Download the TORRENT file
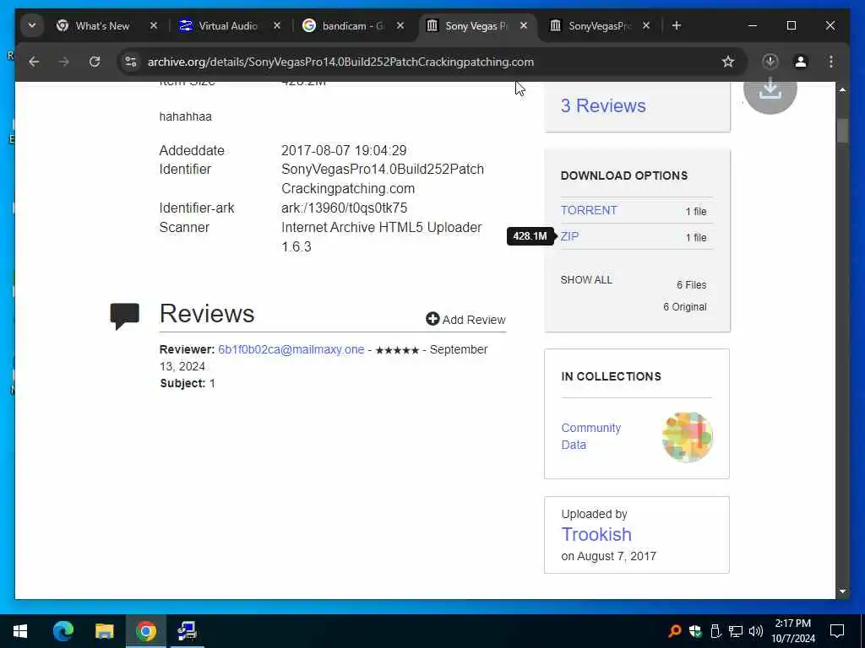The image size is (865, 648). pos(589,210)
